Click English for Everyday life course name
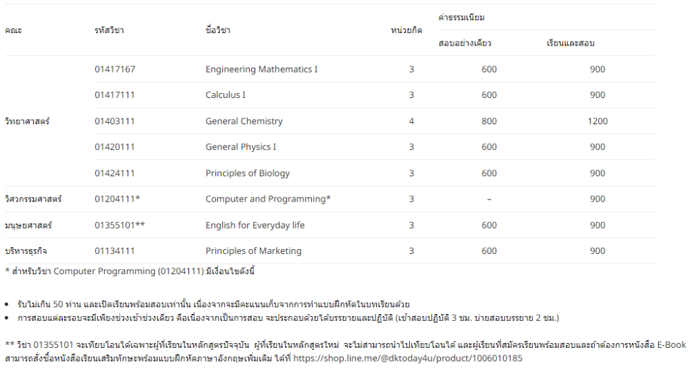 click(255, 225)
